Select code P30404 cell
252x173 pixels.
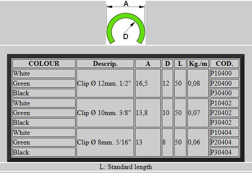224,152
